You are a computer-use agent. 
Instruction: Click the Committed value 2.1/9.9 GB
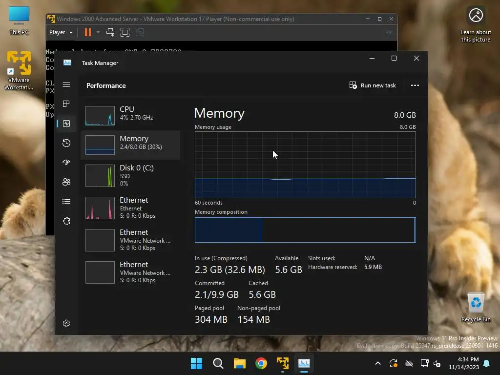point(217,294)
